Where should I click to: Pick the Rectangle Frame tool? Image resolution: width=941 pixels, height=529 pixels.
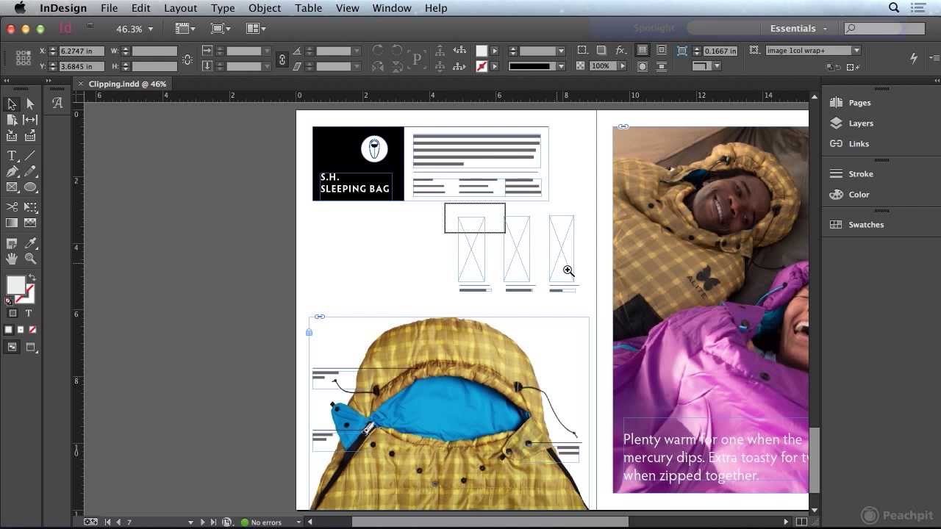pyautogui.click(x=12, y=187)
